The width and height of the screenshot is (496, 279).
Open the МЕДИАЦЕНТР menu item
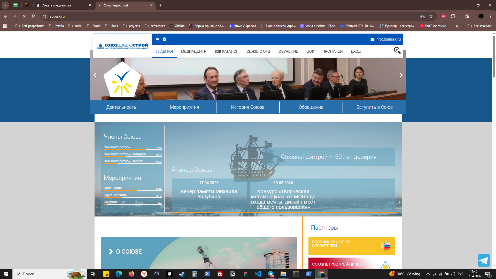[x=193, y=51]
